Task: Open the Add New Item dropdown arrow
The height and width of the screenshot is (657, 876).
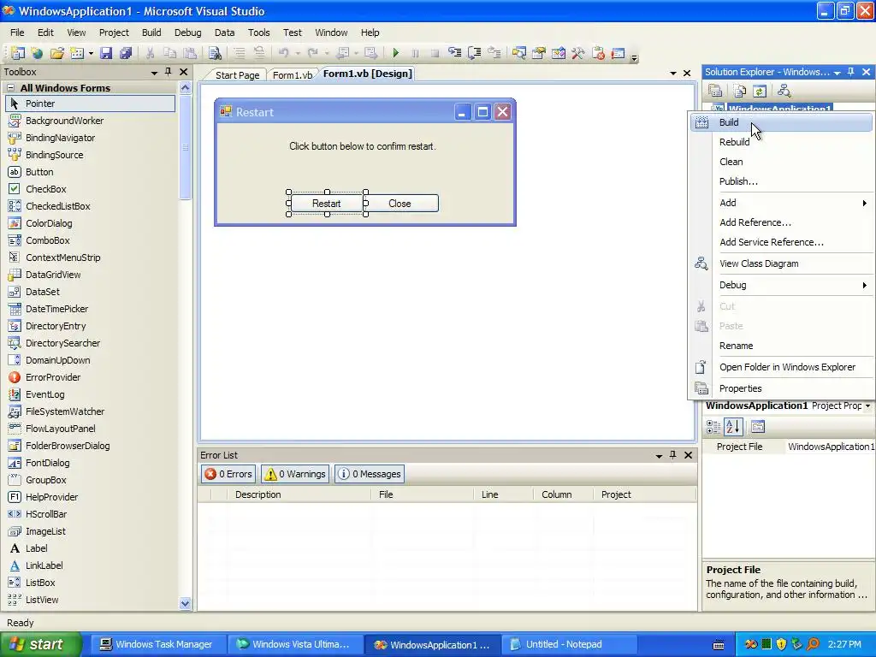Action: pos(91,54)
